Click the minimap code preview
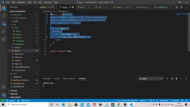The image size is (190, 107). 182,14
